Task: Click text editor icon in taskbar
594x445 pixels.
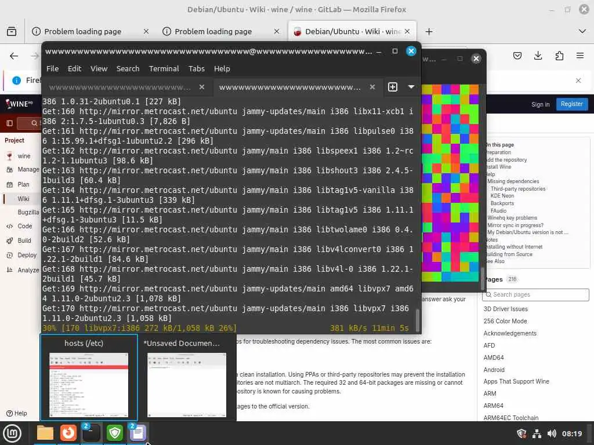Action: (x=137, y=433)
